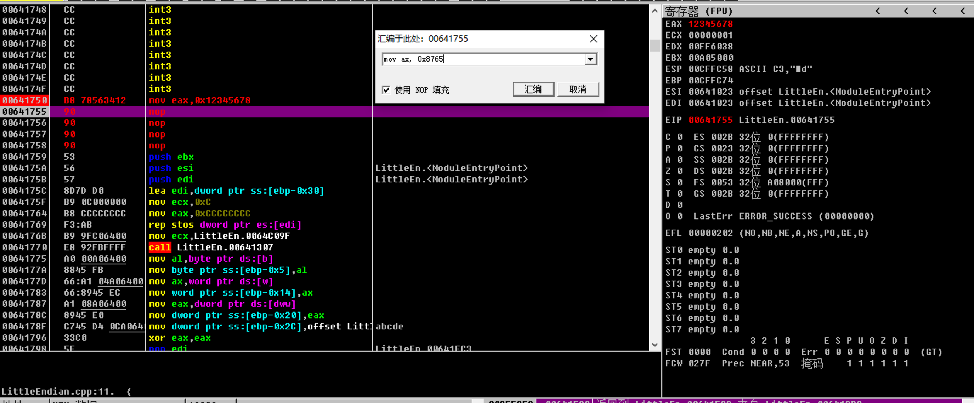The height and width of the screenshot is (403, 974).
Task: Select the ST7 empty 0.0 register
Action: (x=702, y=330)
